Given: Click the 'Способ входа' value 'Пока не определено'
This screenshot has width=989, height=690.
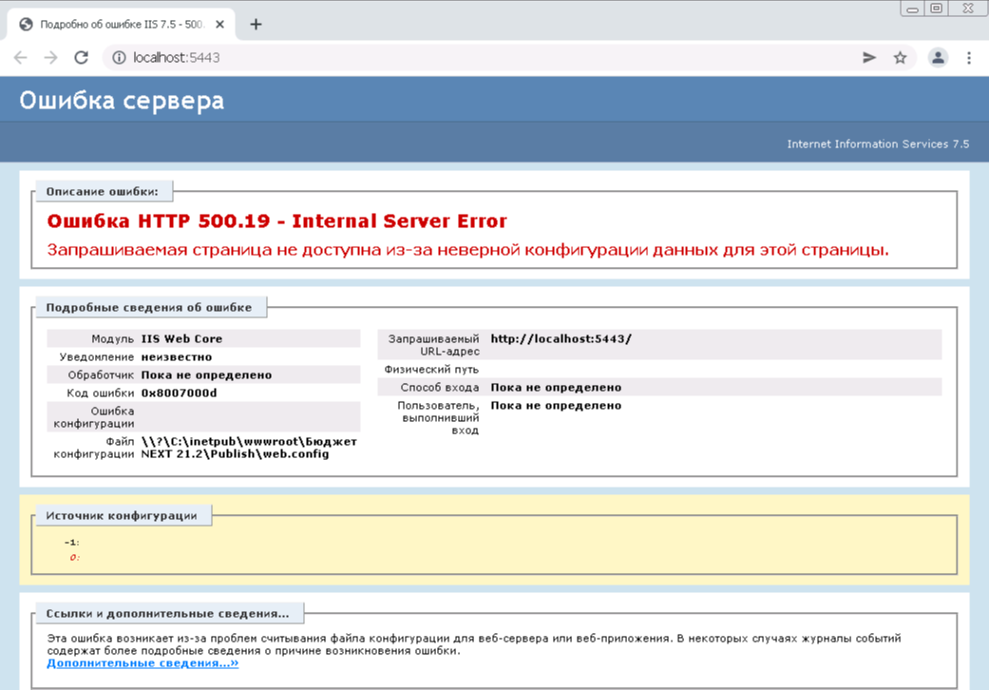Looking at the screenshot, I should [x=556, y=387].
